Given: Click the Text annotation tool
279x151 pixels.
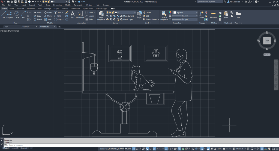Looking at the screenshot, I should pyautogui.click(x=73, y=15).
